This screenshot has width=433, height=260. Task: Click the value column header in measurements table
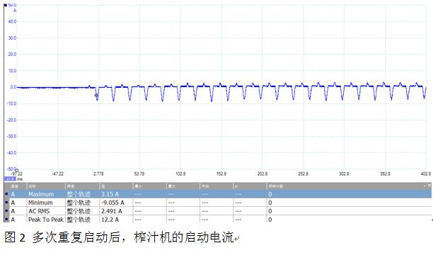[x=116, y=186]
